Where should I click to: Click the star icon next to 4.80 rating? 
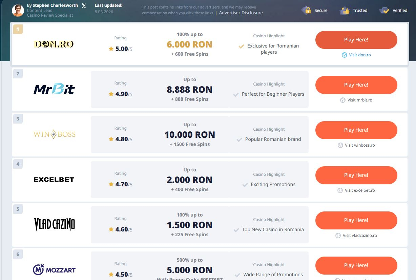coord(111,139)
